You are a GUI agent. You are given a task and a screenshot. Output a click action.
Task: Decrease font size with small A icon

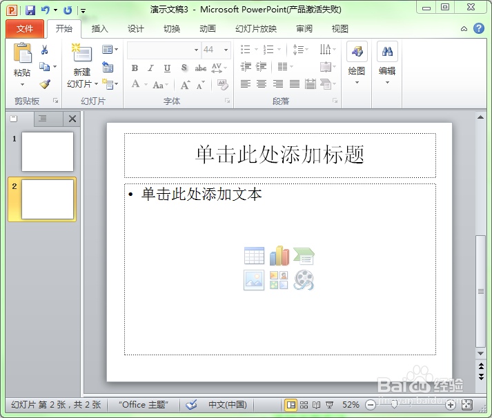point(200,85)
